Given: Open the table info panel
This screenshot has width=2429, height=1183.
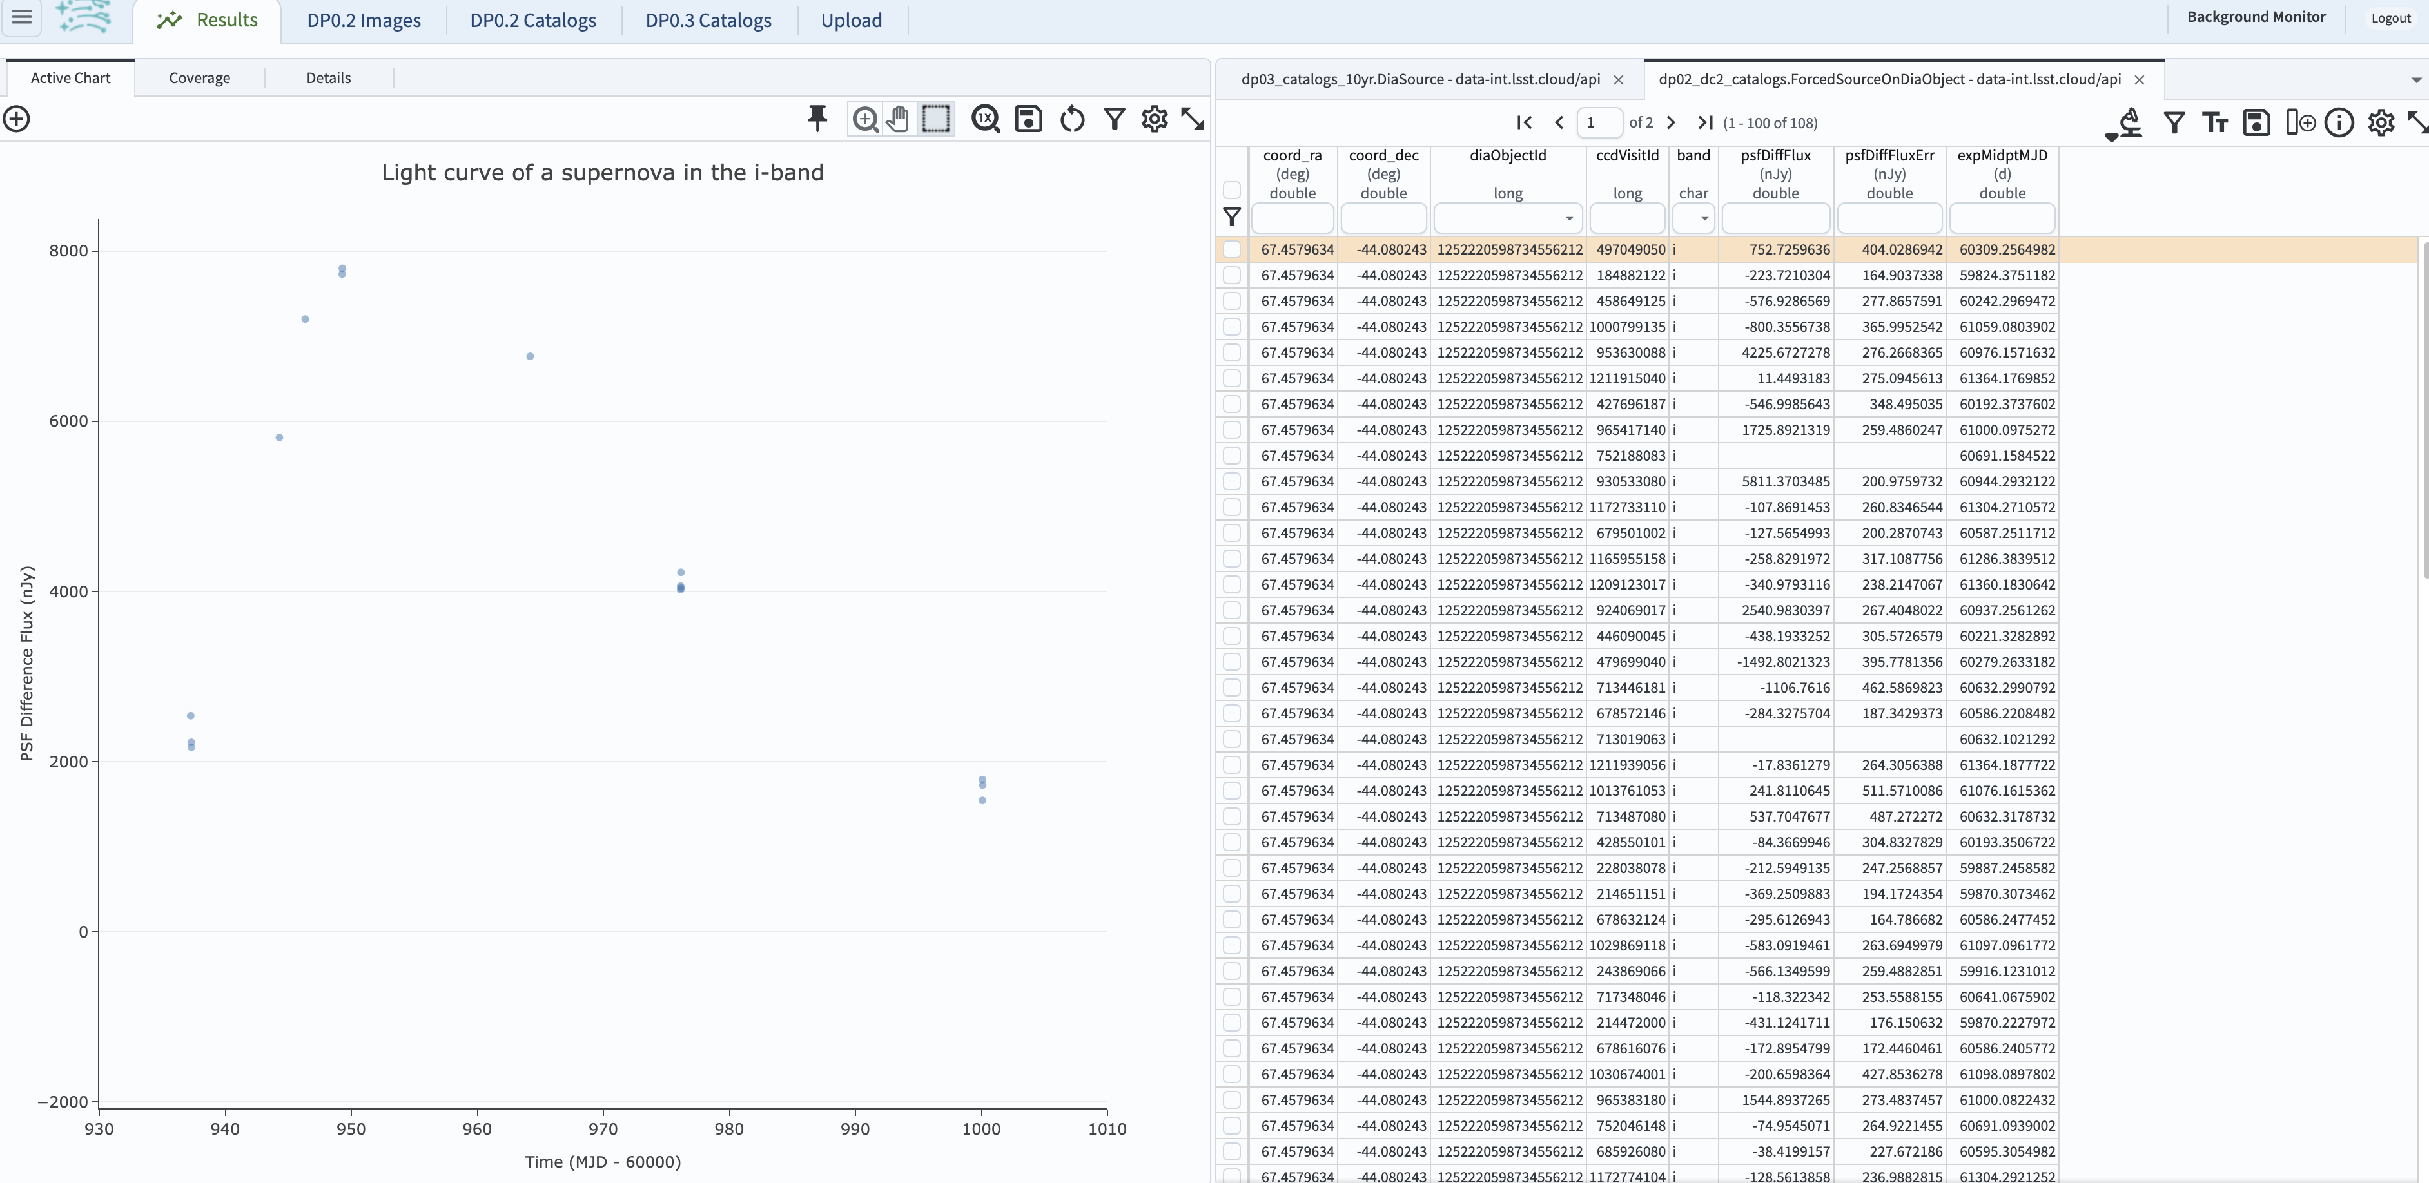Looking at the screenshot, I should (x=2339, y=122).
